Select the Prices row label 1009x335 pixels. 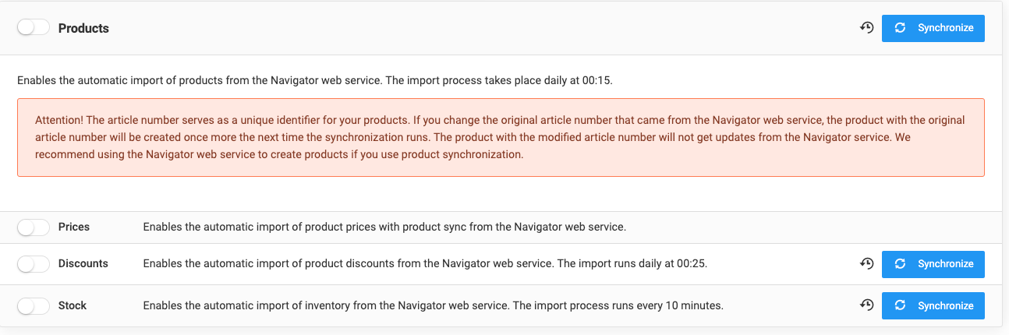(74, 227)
